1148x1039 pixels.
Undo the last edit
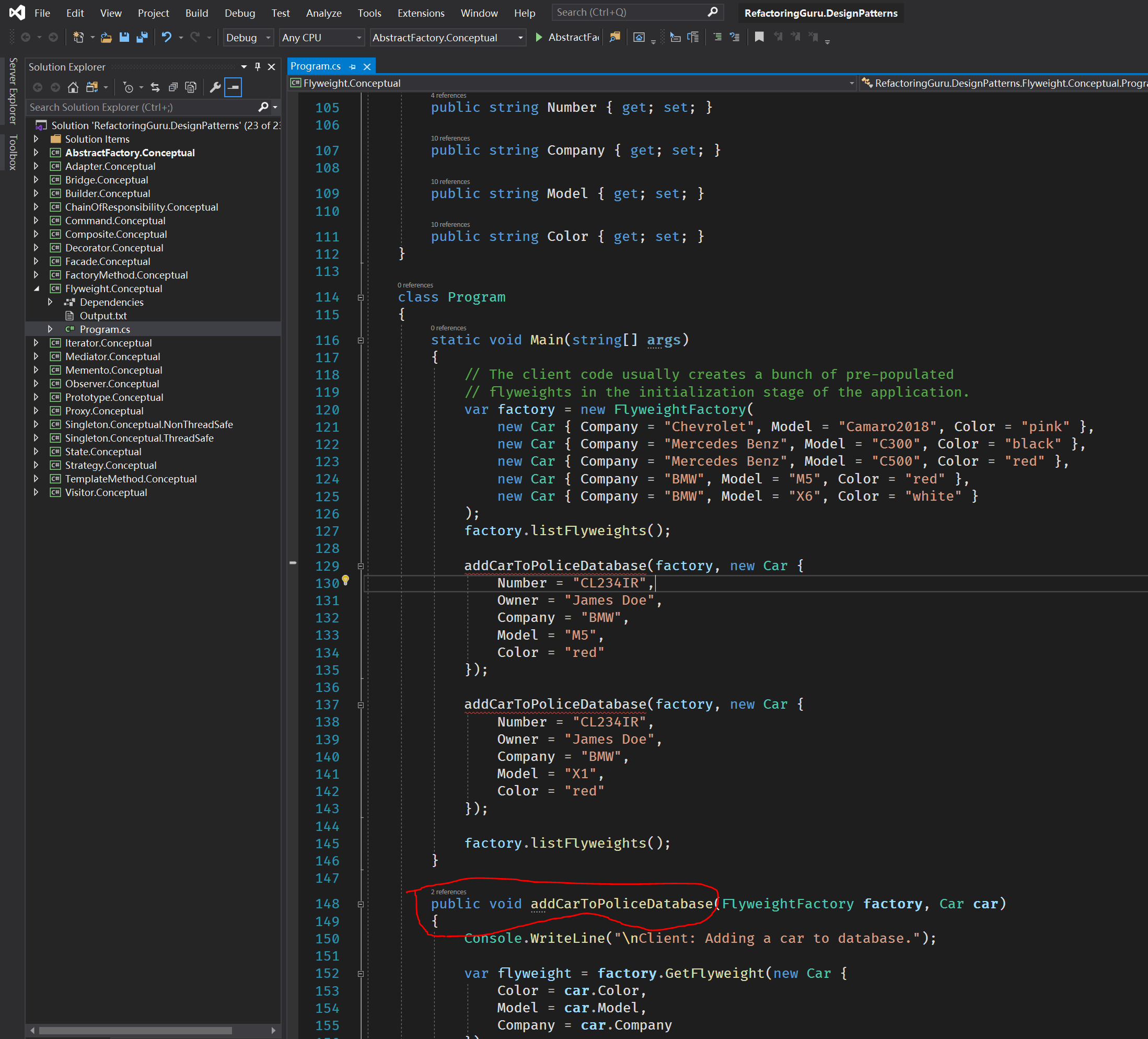[x=166, y=38]
